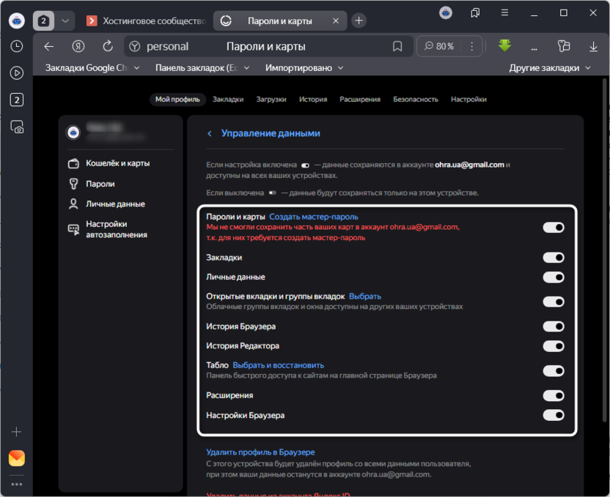Expand Закладки Google Chrome bookmark folder

[x=92, y=68]
